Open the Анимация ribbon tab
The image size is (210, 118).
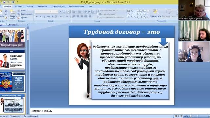tap(42, 6)
